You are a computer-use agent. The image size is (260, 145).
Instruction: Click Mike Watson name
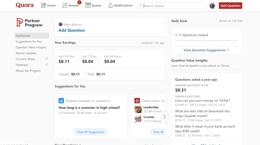click(72, 25)
